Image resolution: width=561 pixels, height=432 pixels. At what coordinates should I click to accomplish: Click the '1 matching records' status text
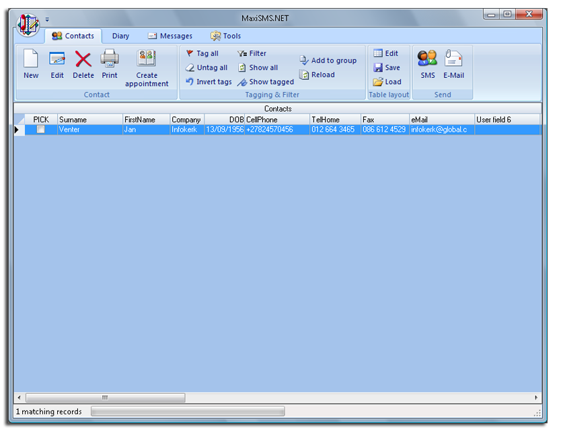48,412
